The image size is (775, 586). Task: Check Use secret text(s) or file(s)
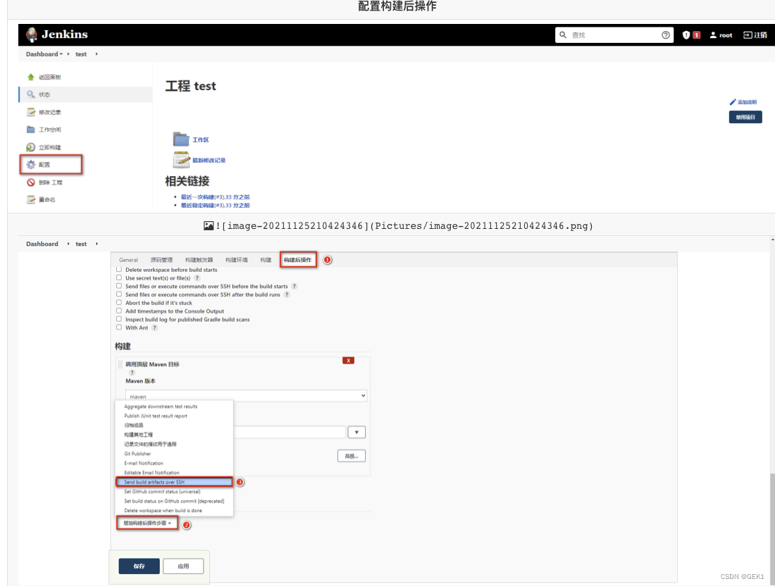[x=118, y=278]
